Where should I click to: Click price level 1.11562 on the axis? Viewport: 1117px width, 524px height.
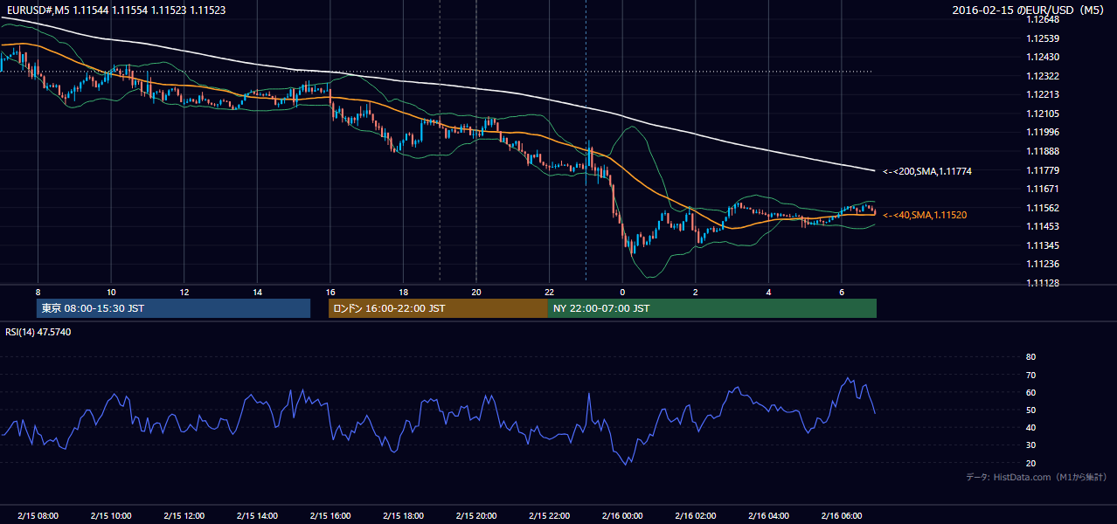click(x=1044, y=208)
